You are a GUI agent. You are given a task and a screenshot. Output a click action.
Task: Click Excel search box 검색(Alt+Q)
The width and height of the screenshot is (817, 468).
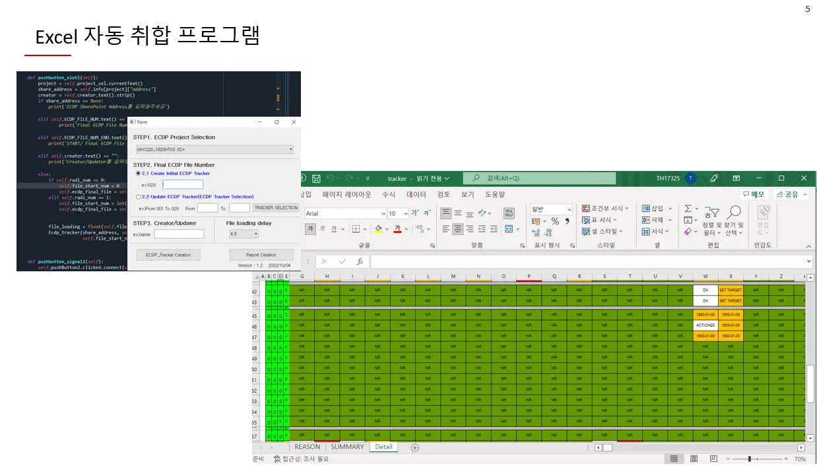click(x=539, y=178)
